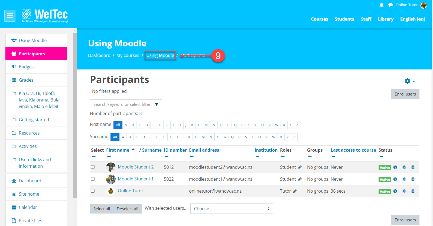The image size is (433, 226).
Task: Click Dashboard breadcrumb link
Action: coord(99,55)
